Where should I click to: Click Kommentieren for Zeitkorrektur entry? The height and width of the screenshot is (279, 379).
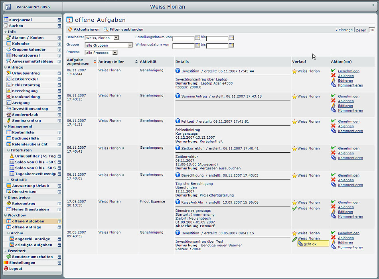350,158
